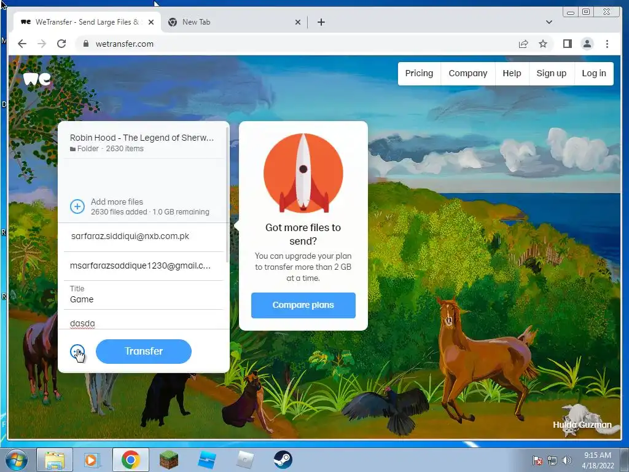This screenshot has height=472, width=629.
Task: Launch Steam from taskbar
Action: (283, 460)
